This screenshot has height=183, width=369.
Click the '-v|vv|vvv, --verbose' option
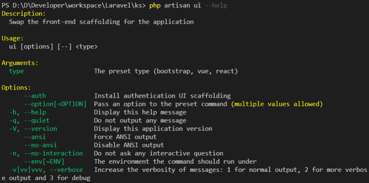coord(46,170)
